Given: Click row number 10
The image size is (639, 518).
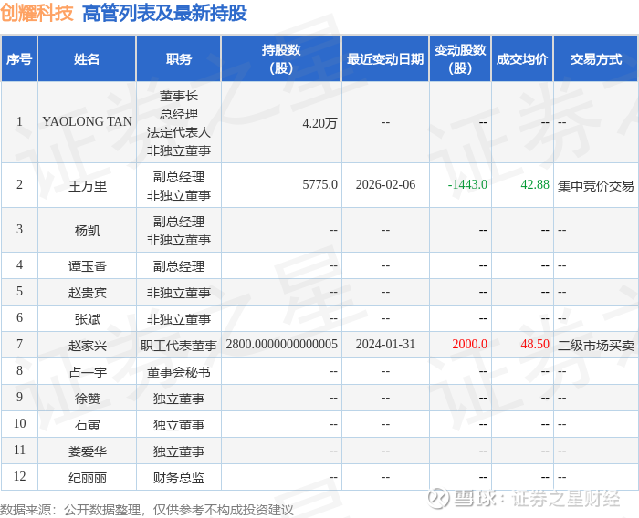Looking at the screenshot, I should [x=19, y=423].
